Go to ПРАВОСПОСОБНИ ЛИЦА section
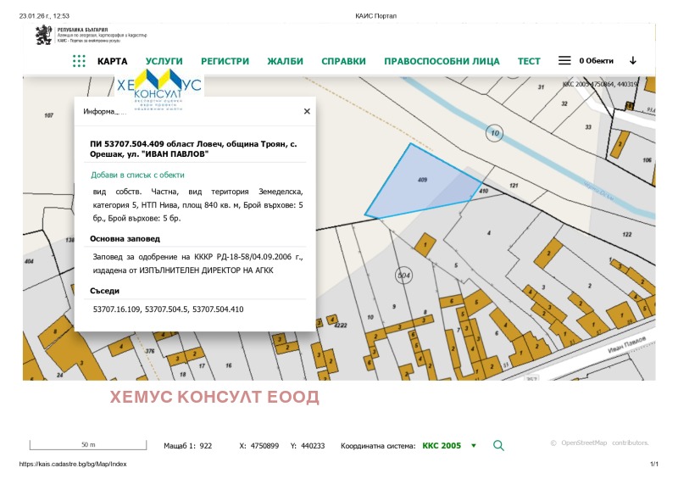Viewport: 678px width, 479px height. [442, 61]
